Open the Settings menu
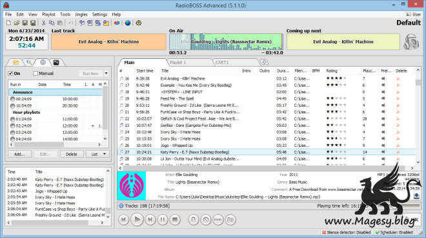 pyautogui.click(x=99, y=14)
